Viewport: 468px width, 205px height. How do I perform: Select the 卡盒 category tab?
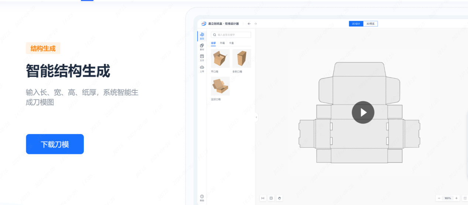(x=231, y=43)
